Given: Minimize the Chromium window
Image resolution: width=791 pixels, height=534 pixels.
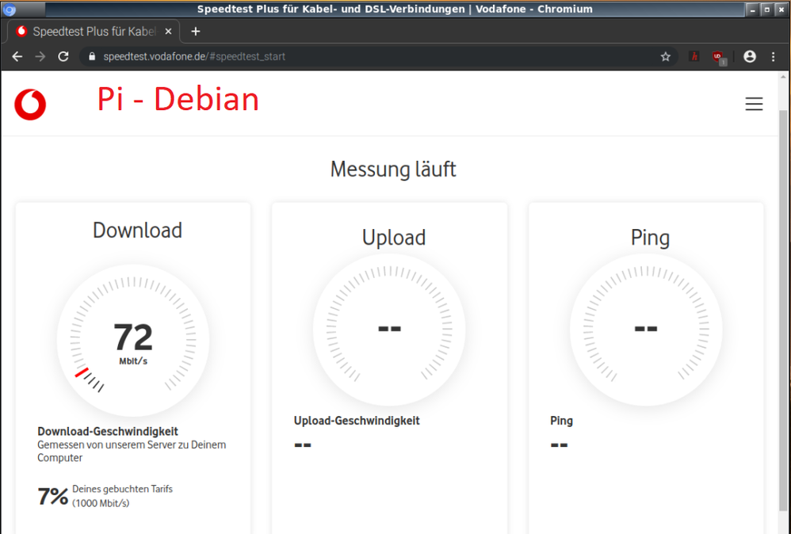Looking at the screenshot, I should pos(752,9).
